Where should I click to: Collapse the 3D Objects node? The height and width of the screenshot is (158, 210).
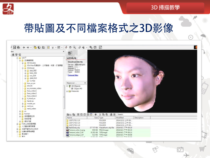67,86
